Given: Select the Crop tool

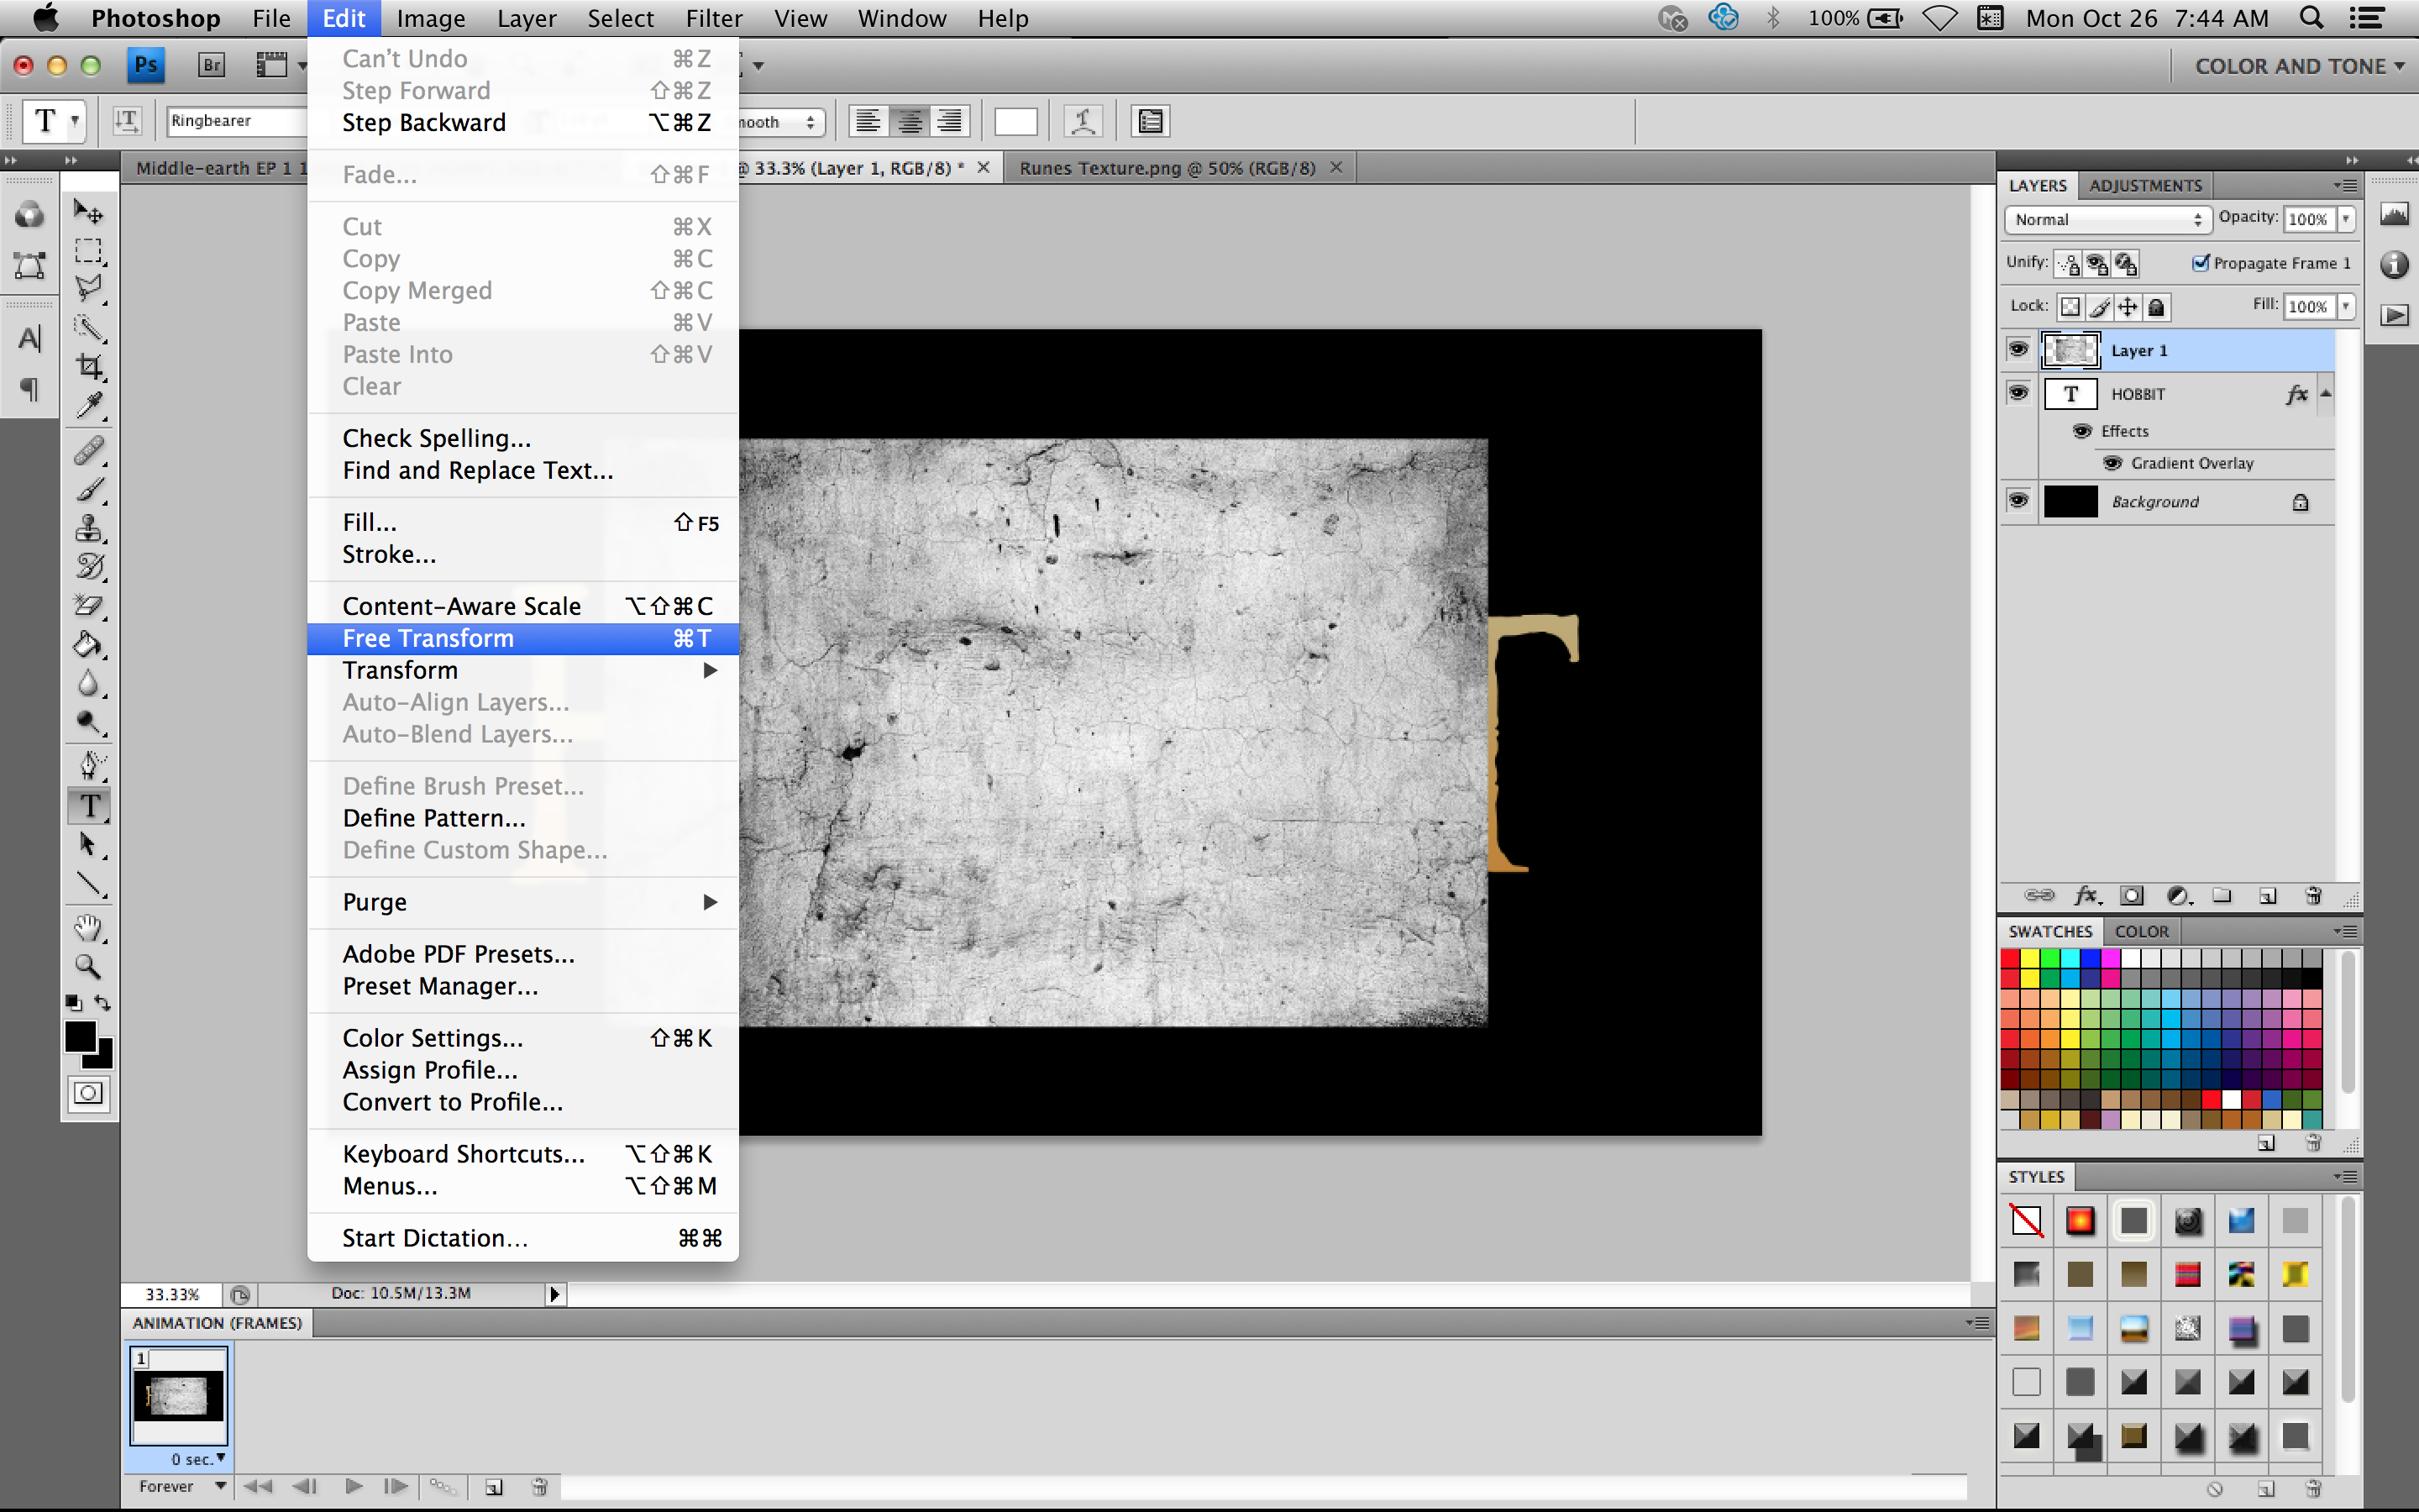Looking at the screenshot, I should coord(88,366).
